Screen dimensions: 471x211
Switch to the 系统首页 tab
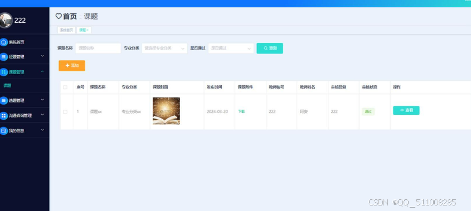click(66, 30)
